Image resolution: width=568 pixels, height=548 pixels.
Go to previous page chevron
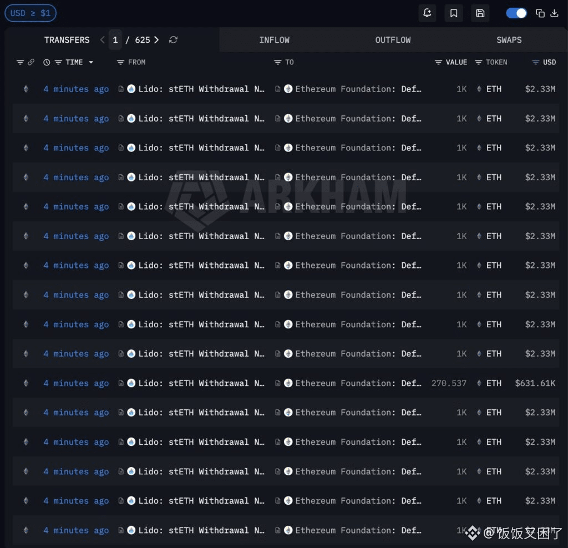(102, 40)
